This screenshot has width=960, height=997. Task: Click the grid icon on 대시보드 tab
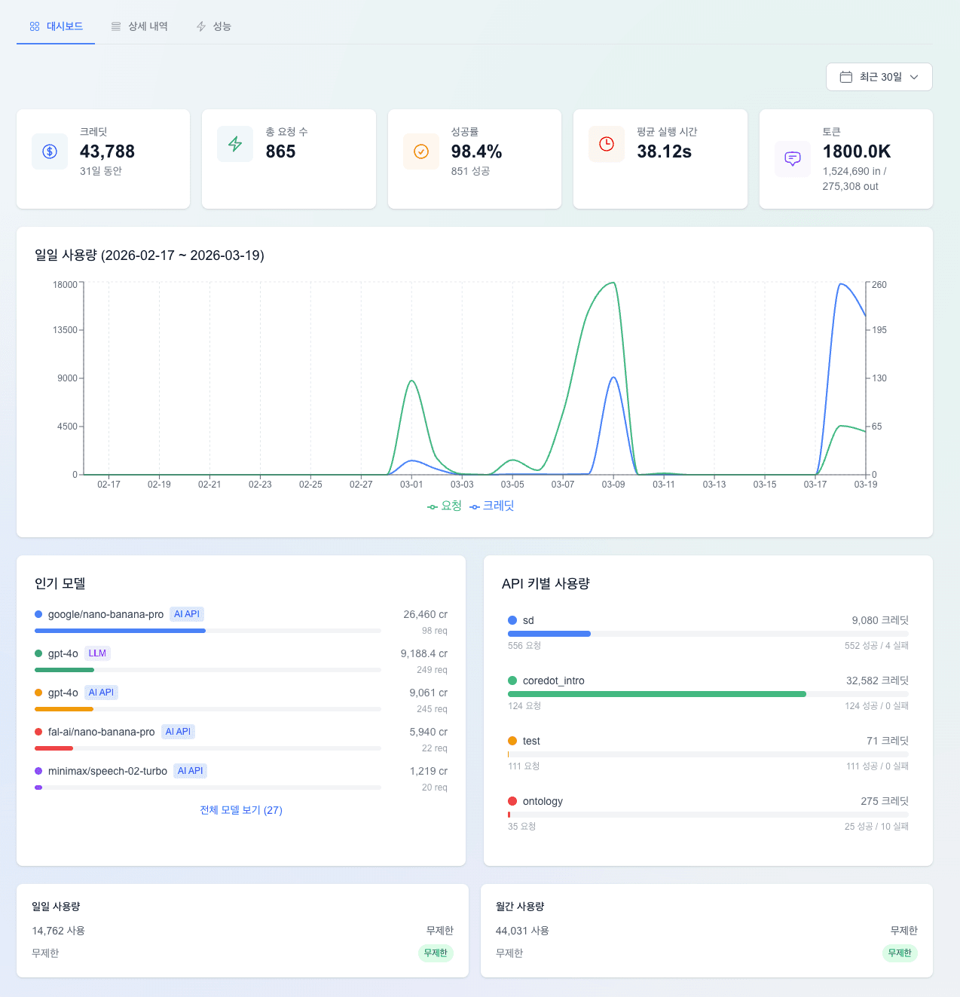point(35,26)
